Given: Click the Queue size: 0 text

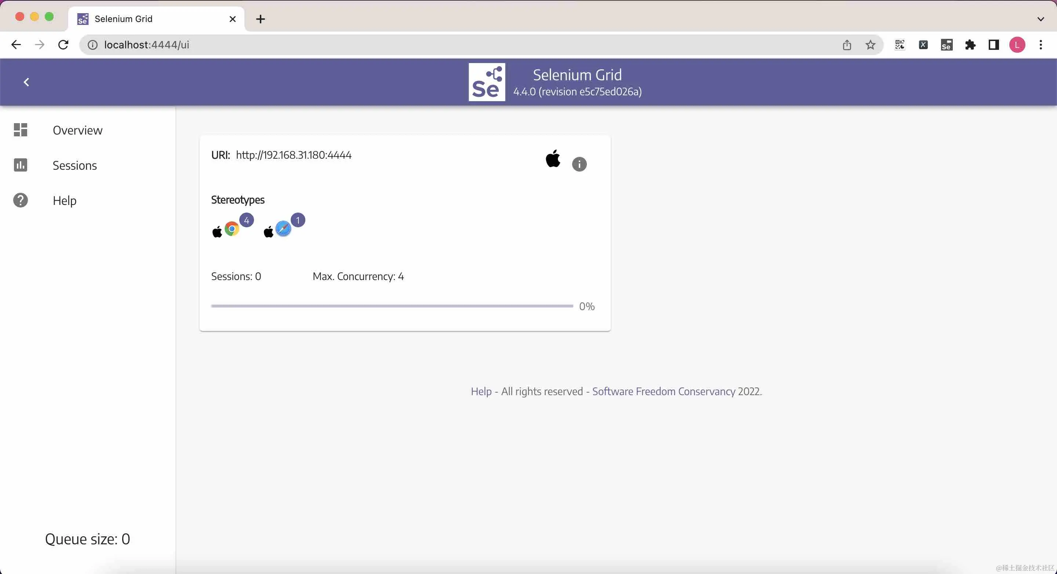Looking at the screenshot, I should tap(87, 539).
